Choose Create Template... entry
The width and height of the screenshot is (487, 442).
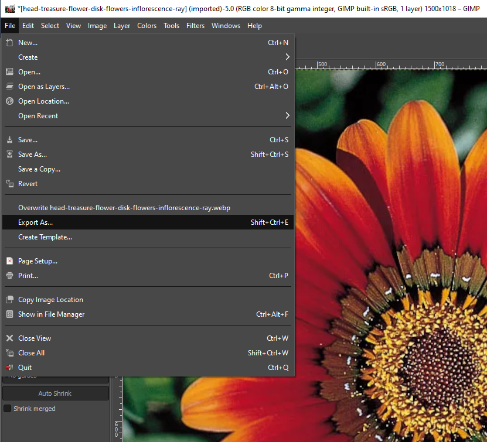148,237
